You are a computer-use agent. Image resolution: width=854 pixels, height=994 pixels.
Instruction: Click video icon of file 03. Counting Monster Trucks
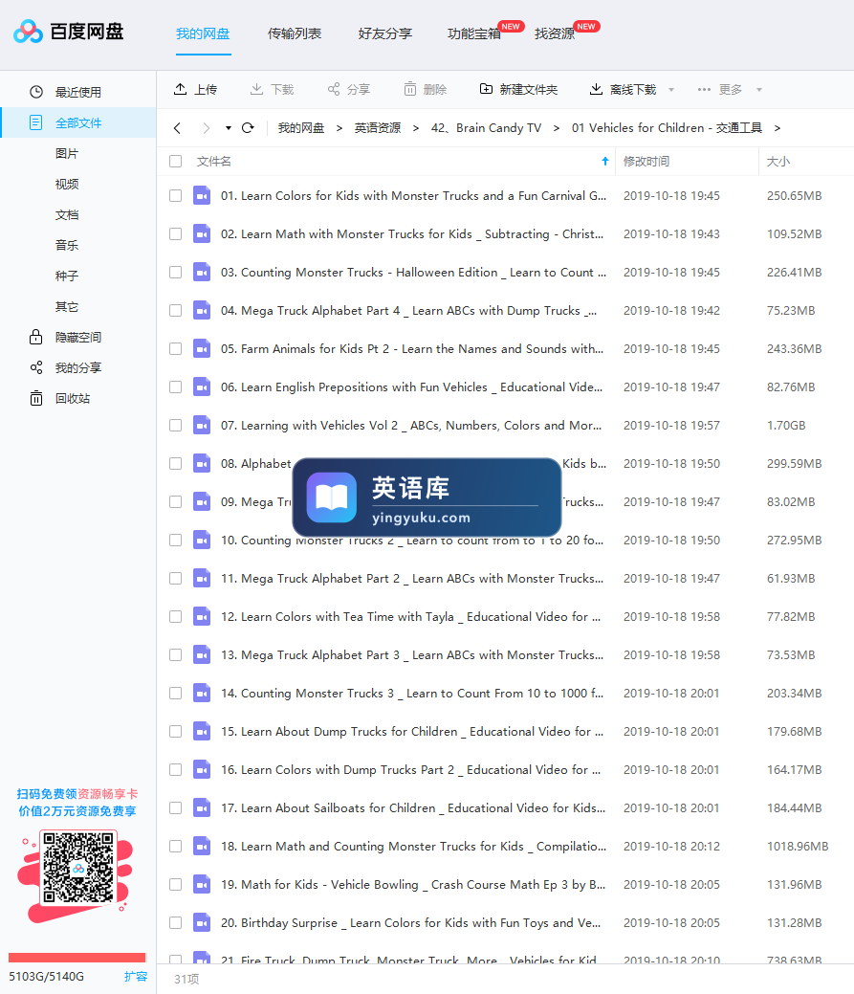(x=202, y=273)
